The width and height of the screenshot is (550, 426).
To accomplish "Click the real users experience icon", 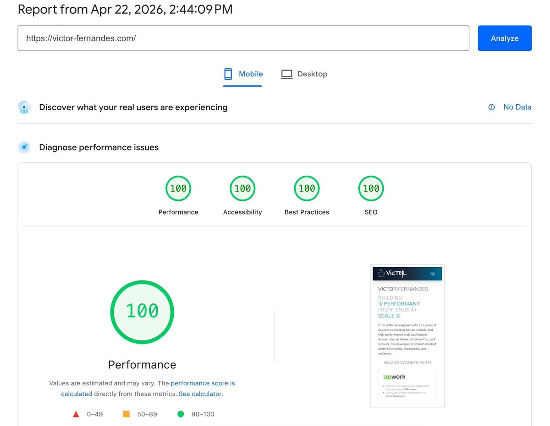I will (24, 108).
